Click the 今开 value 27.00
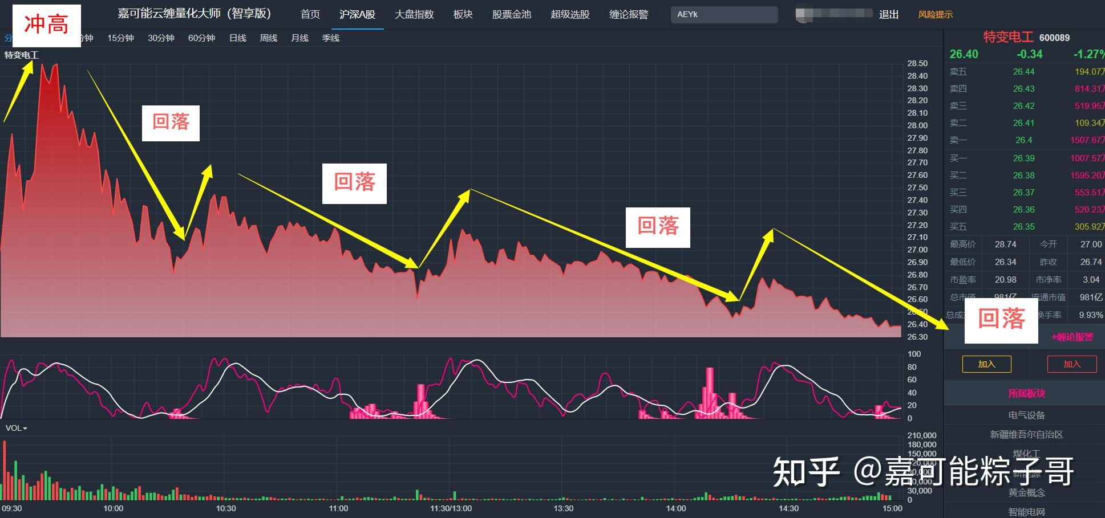 pos(1091,244)
